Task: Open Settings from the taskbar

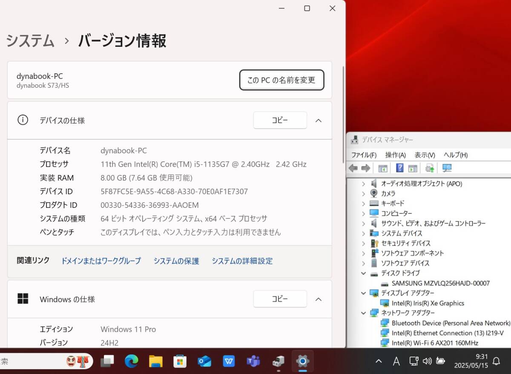Action: tap(302, 361)
